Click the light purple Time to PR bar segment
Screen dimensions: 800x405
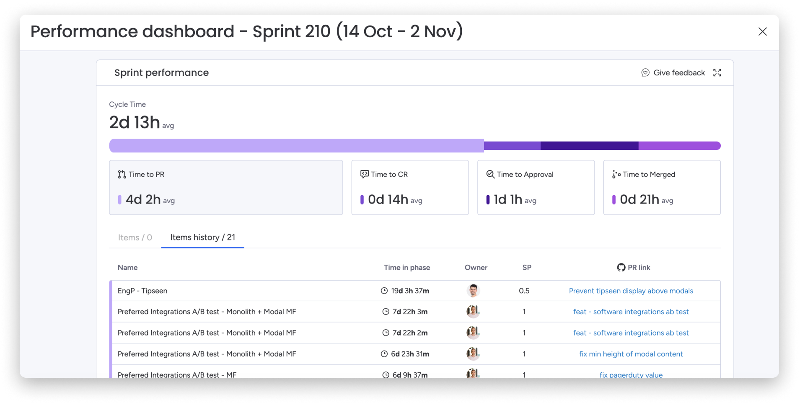click(x=296, y=146)
